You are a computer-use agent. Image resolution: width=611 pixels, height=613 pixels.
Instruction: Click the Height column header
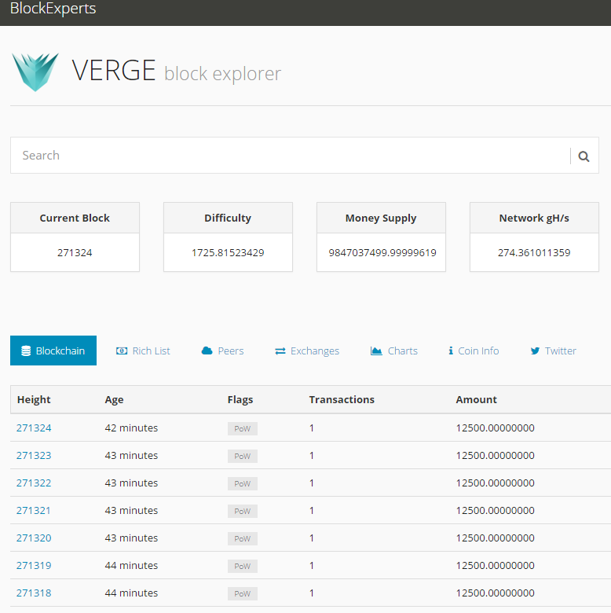[x=34, y=399]
